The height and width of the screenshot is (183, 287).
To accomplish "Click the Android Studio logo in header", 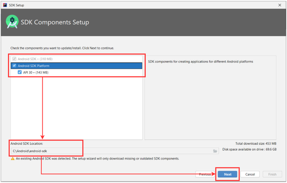I will [12, 22].
